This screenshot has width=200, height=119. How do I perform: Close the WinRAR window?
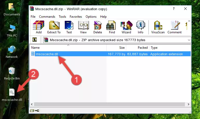coord(185,9)
